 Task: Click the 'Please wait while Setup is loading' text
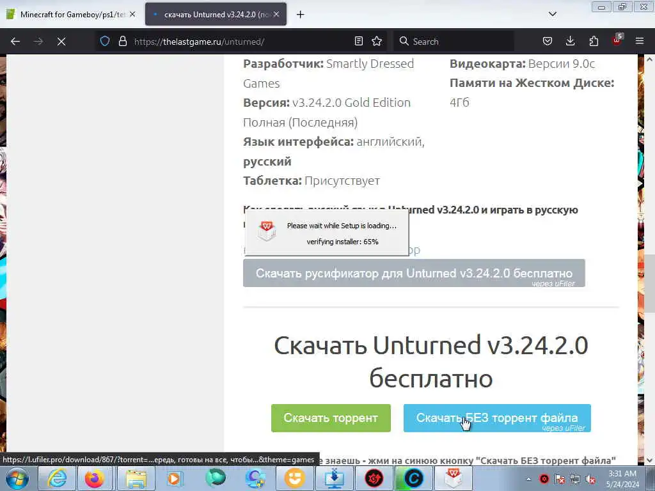pyautogui.click(x=342, y=226)
